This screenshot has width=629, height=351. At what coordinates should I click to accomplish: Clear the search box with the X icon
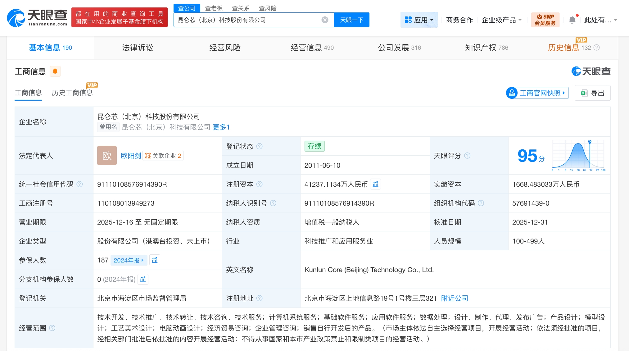325,20
